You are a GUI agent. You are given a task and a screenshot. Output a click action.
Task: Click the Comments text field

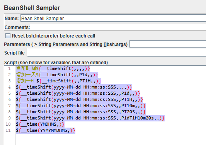pos(118,27)
